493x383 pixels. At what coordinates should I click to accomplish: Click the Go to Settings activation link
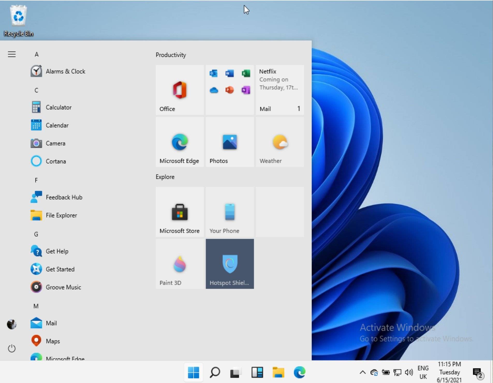coord(417,338)
